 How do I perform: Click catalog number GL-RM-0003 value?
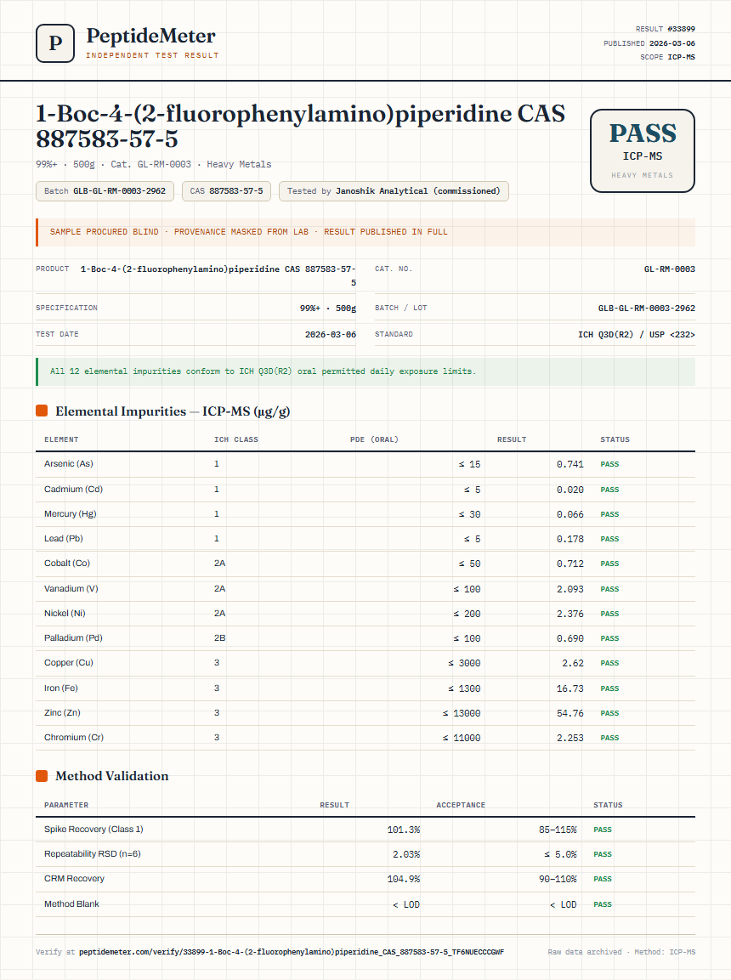[x=669, y=269]
